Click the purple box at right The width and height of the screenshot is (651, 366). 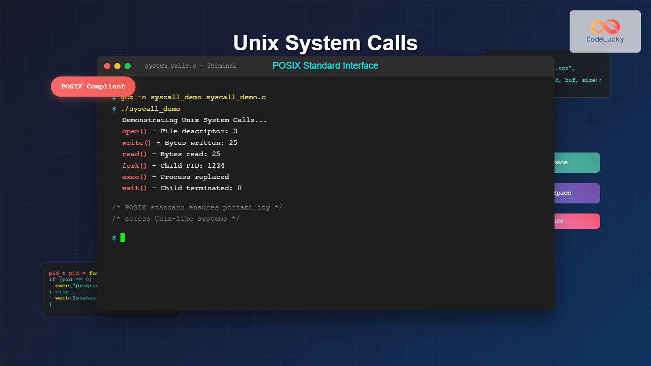[577, 193]
